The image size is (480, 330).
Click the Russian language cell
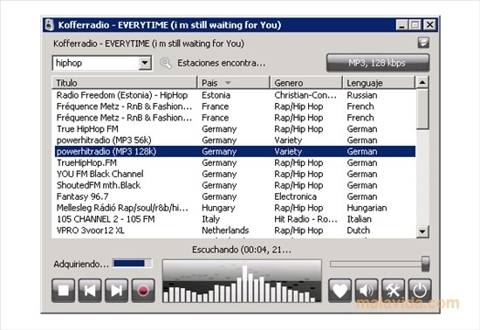[362, 95]
